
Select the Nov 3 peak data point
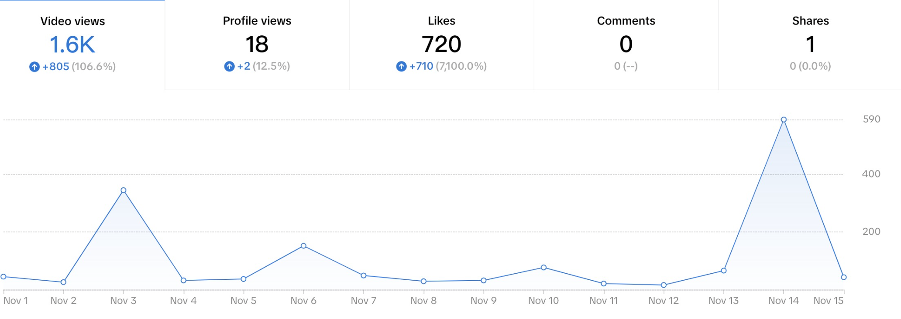(124, 190)
